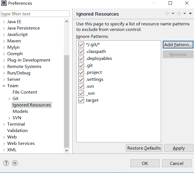Click Restore Defaults button
Image resolution: width=194 pixels, height=173 pixels.
pos(144,148)
